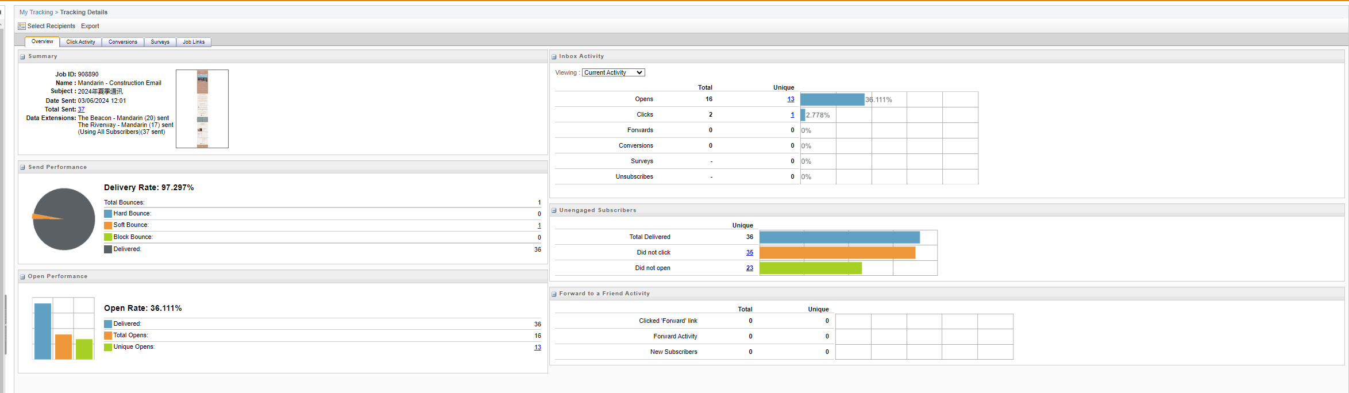Navigate back to My Tracking

pos(36,12)
